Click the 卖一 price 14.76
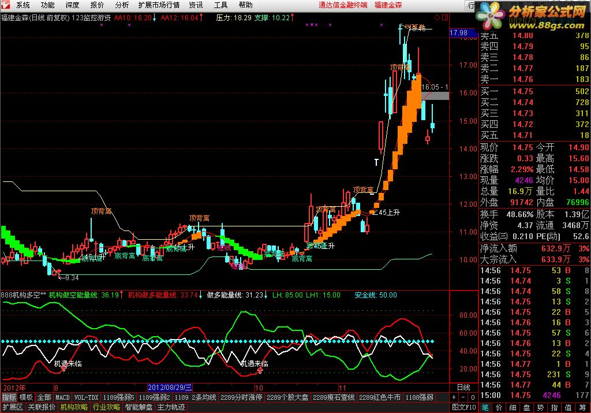Image resolution: width=591 pixels, height=413 pixels. coord(523,79)
